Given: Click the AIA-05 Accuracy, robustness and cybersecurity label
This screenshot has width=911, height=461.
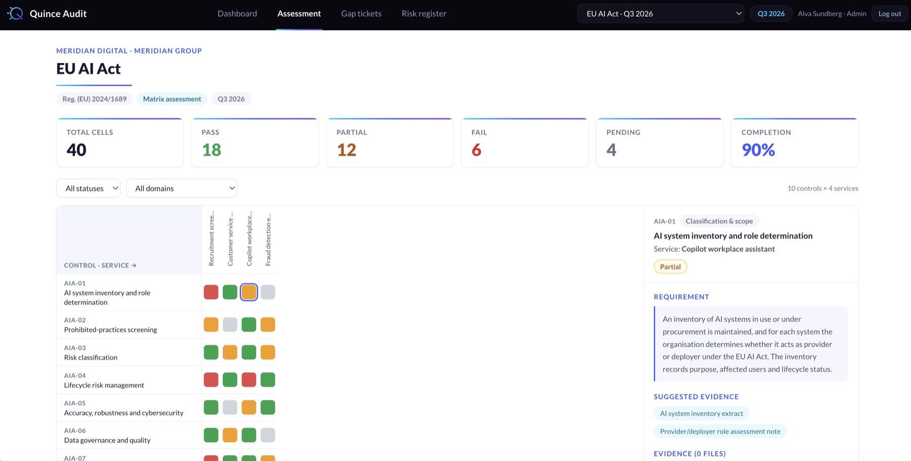Looking at the screenshot, I should click(129, 408).
